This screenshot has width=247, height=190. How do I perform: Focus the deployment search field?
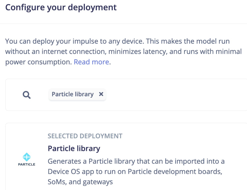(172, 95)
